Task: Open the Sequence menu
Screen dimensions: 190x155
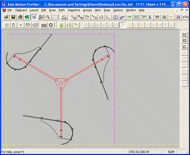Action: click(x=74, y=10)
